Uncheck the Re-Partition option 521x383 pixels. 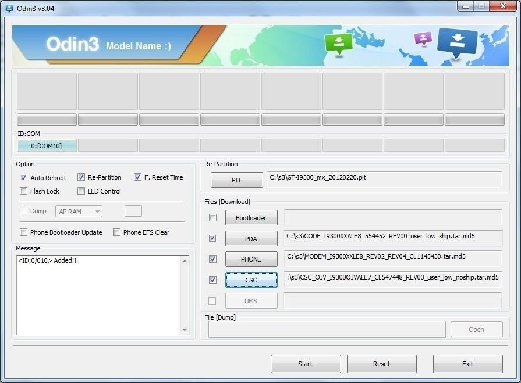tap(81, 177)
